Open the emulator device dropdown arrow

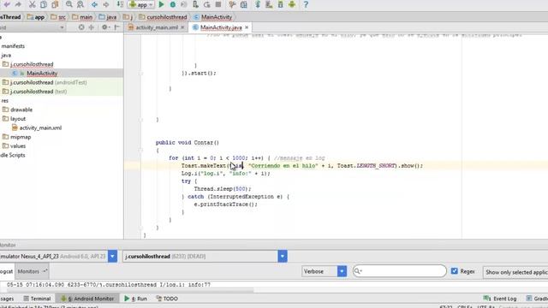(112, 257)
